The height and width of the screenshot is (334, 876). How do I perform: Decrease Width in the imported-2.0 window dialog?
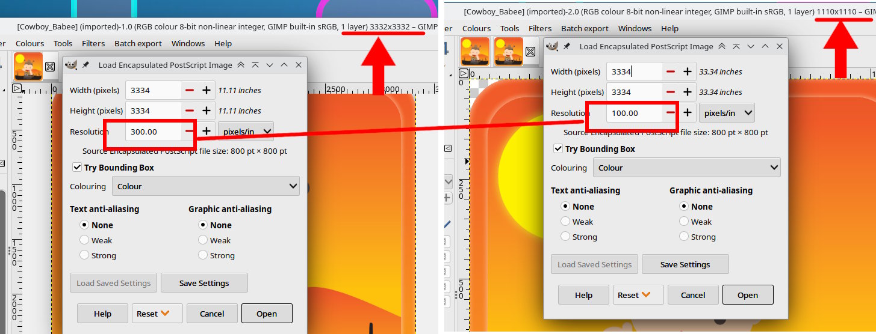click(671, 71)
